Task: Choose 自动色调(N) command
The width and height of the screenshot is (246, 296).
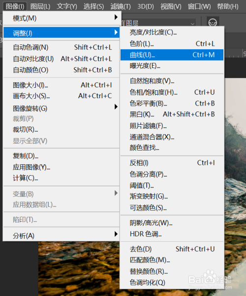Action: click(61, 47)
